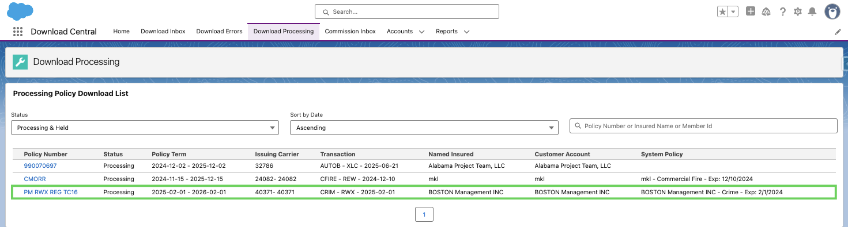Screen dimensions: 848x227
Task: Click the Customer Account column header
Action: click(x=563, y=154)
